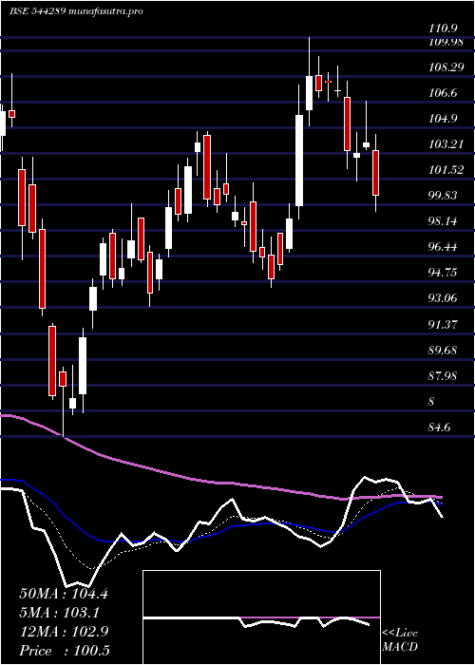Click the 91.37 price axis label

point(443,325)
